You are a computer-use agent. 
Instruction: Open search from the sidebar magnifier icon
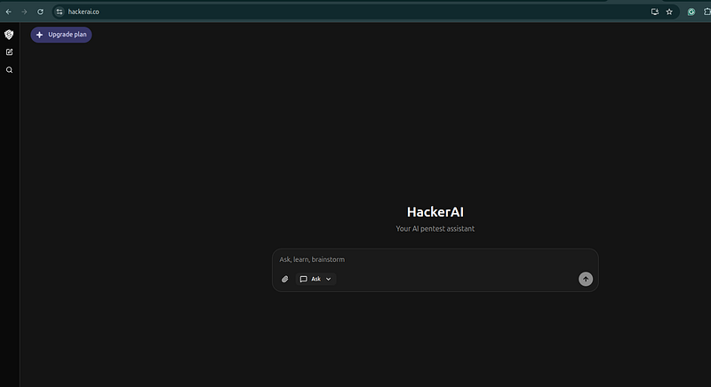9,70
